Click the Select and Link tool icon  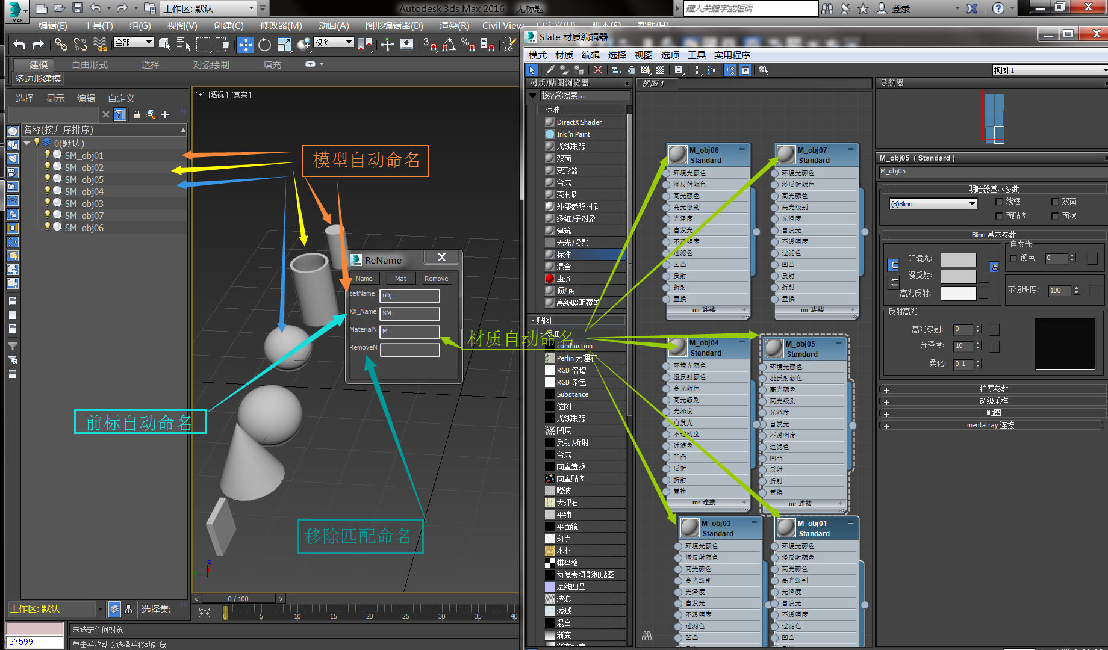61,44
